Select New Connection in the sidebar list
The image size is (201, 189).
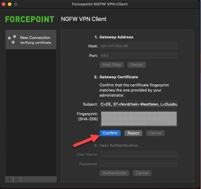(x=31, y=40)
